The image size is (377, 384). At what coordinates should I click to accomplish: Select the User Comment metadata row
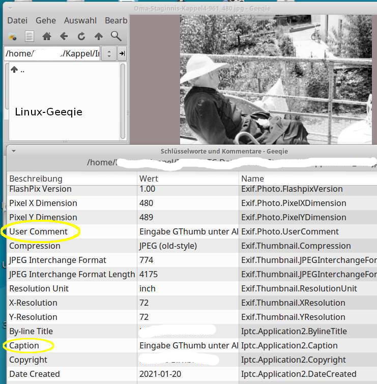click(71, 231)
